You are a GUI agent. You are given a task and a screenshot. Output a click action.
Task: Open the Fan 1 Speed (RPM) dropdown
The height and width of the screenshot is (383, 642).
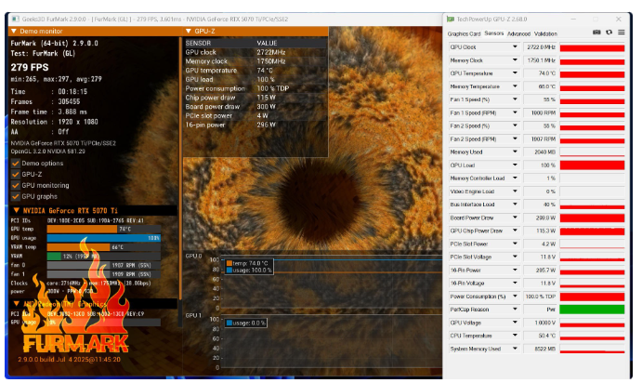[515, 112]
